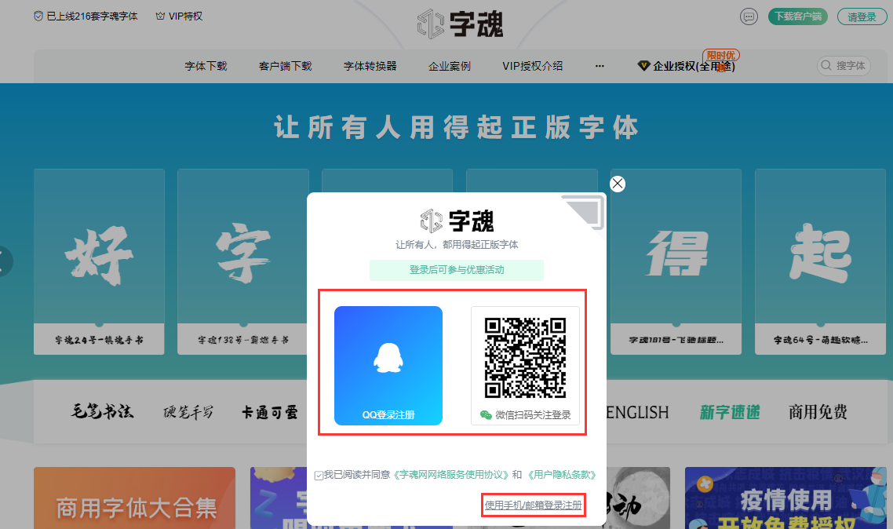Focus the 搜字体 search field

coord(844,65)
